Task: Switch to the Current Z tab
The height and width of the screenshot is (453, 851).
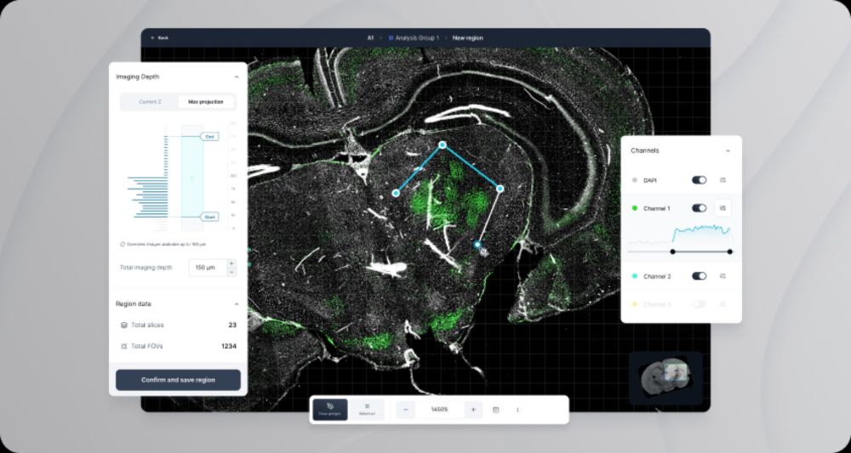Action: pyautogui.click(x=150, y=102)
